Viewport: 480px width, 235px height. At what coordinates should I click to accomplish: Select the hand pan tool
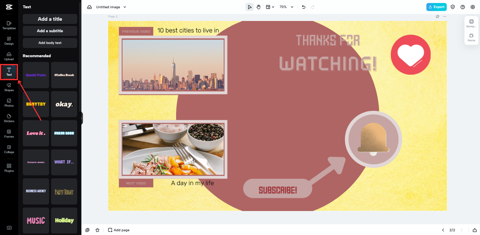259,7
